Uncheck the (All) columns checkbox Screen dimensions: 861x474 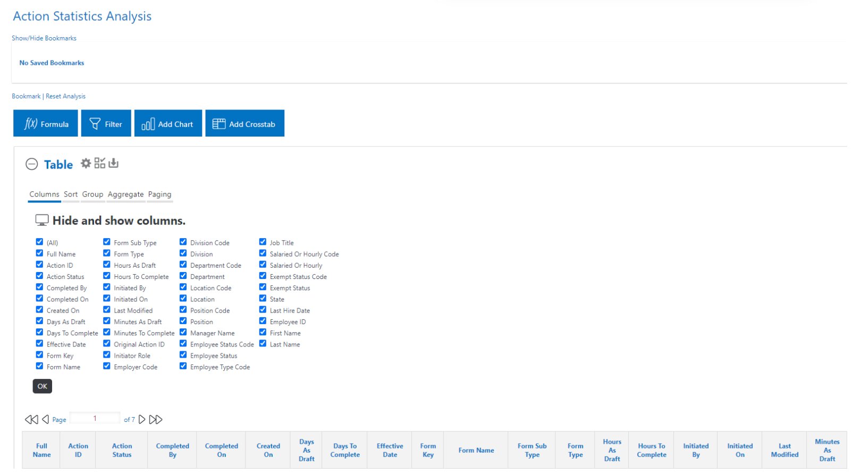point(39,242)
